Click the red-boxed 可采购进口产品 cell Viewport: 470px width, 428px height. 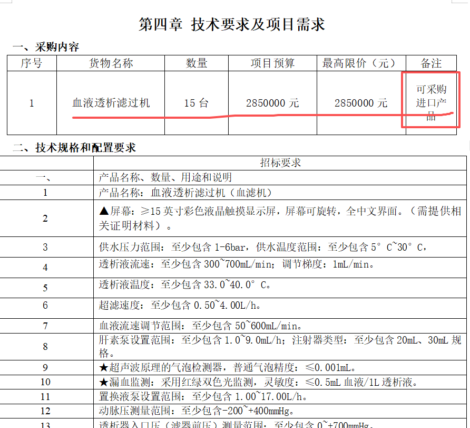431,102
